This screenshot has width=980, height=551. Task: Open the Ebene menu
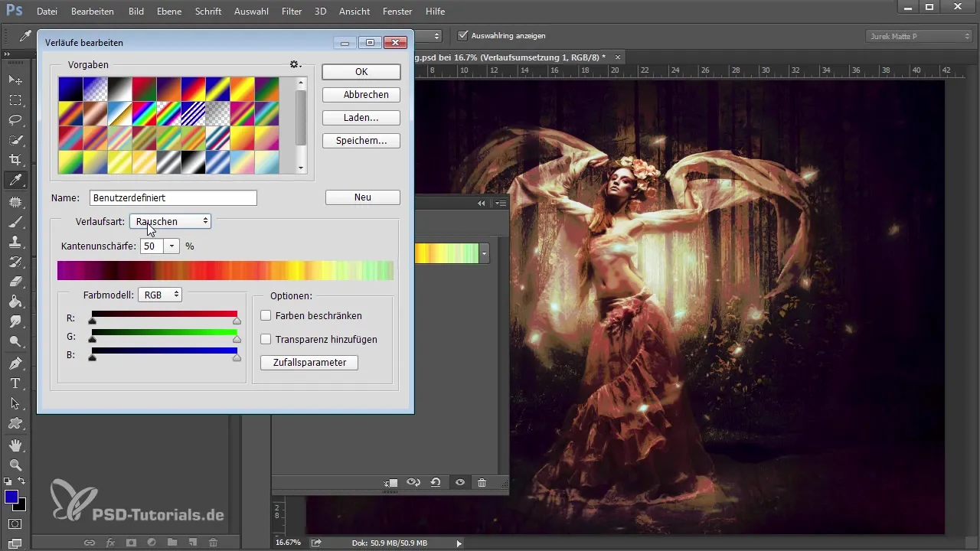[169, 11]
